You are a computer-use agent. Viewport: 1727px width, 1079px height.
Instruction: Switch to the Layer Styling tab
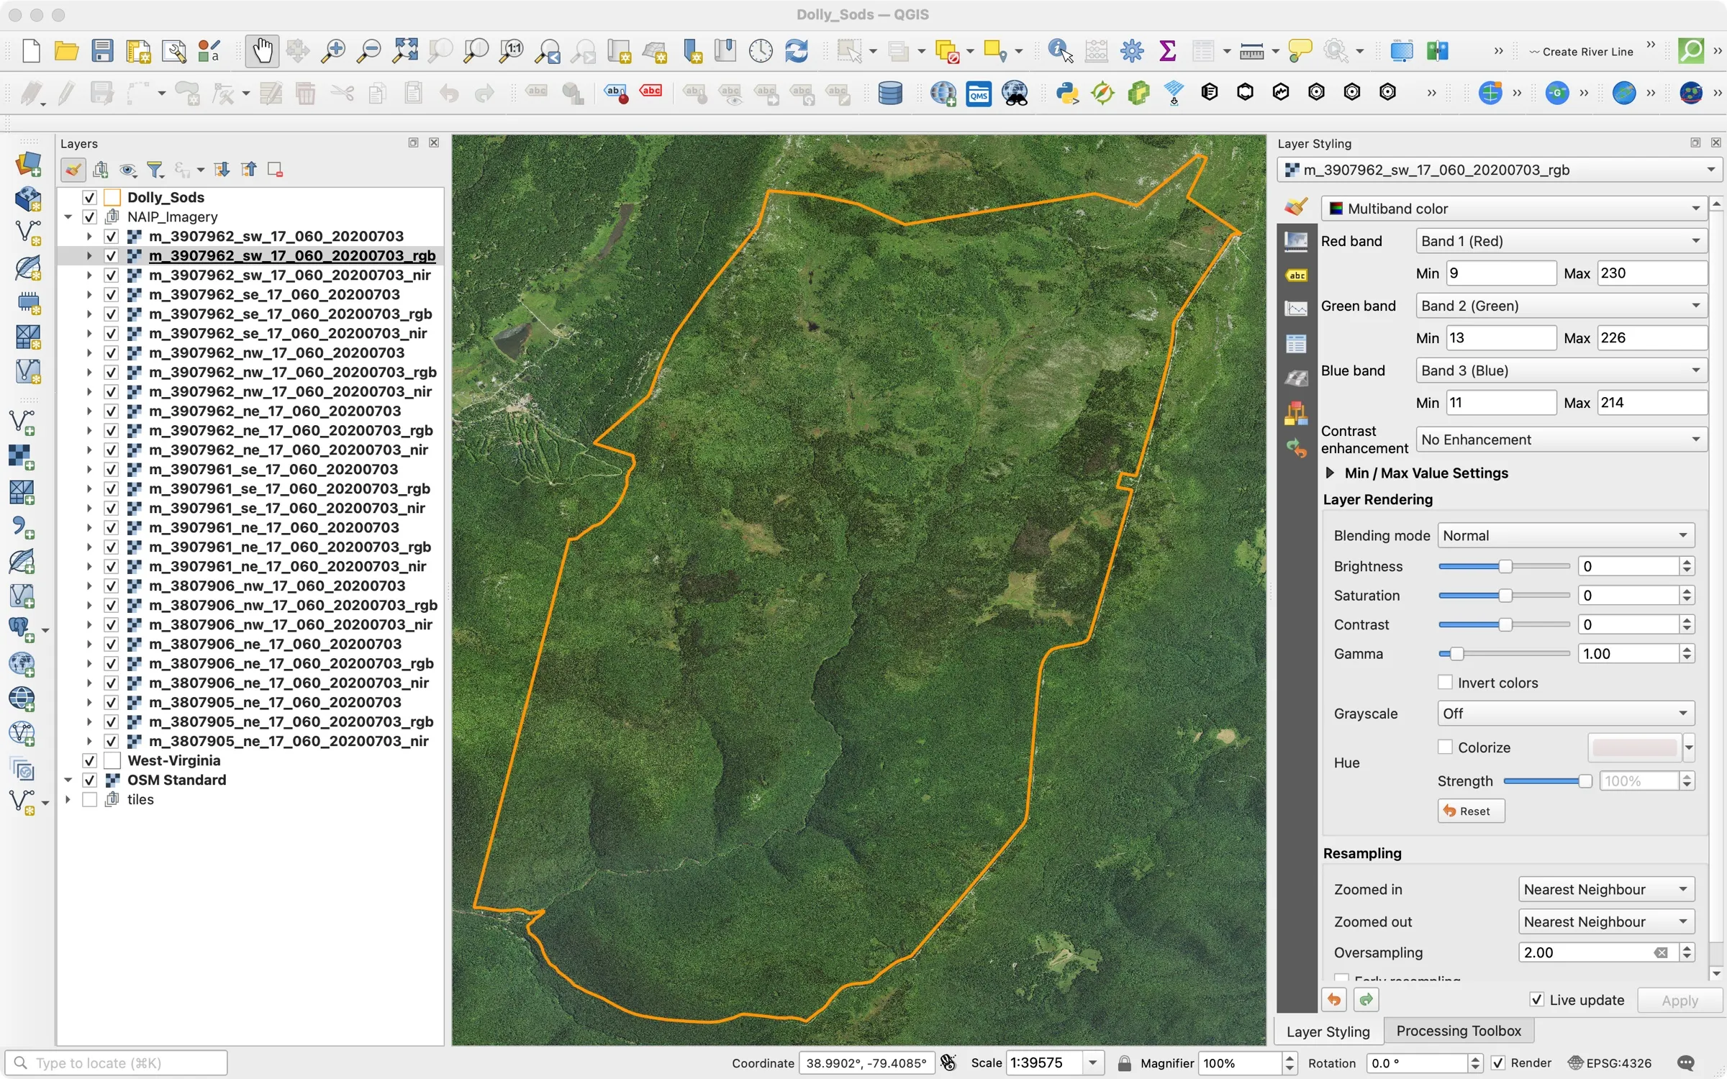click(x=1328, y=1031)
